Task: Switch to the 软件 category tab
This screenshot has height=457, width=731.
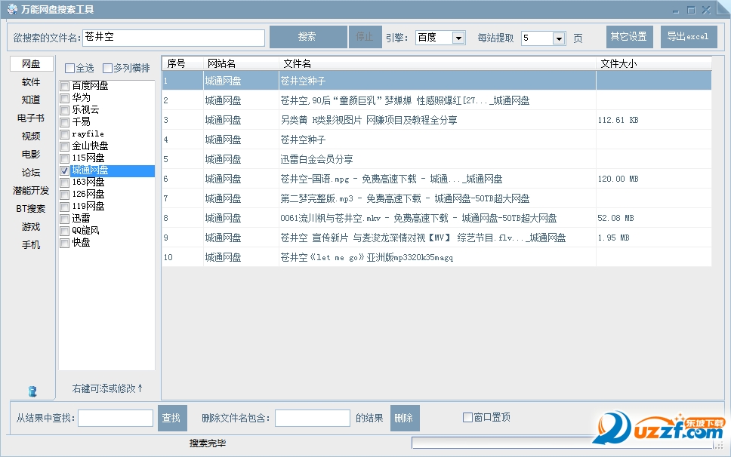Action: [x=31, y=82]
